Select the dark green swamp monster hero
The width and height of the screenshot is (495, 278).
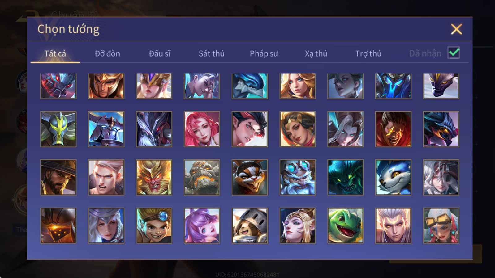tap(345, 177)
